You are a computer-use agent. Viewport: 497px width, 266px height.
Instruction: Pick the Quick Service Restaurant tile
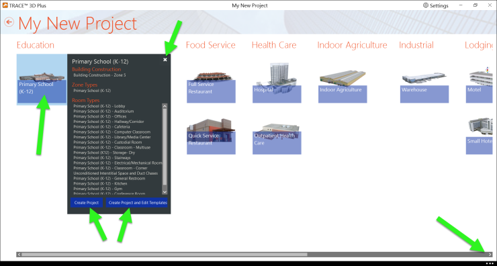(x=211, y=136)
